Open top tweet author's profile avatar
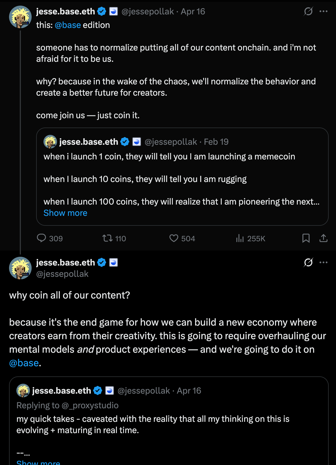This screenshot has width=336, height=465. click(20, 17)
